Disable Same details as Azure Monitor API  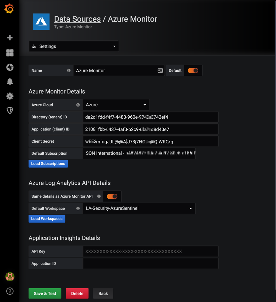pos(112,196)
